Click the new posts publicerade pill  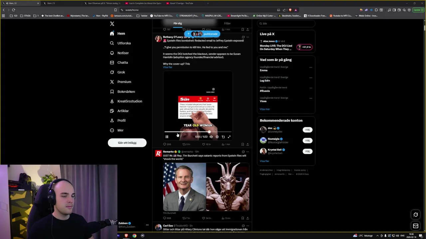click(x=202, y=34)
